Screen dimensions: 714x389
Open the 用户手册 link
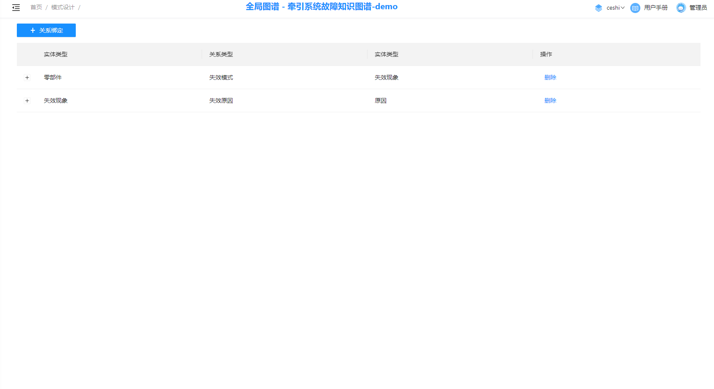(x=655, y=8)
